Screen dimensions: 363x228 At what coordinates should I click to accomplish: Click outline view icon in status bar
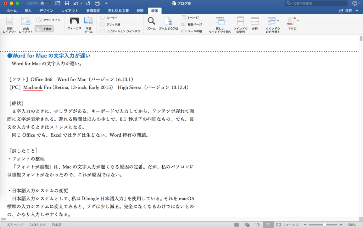(258, 225)
